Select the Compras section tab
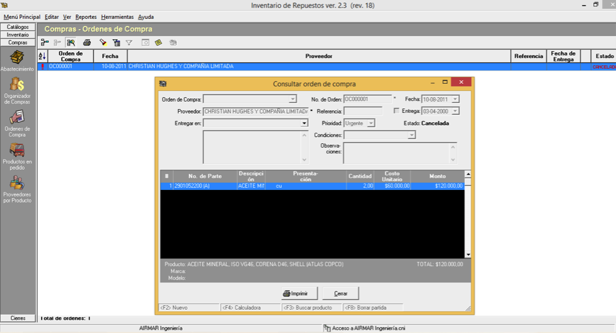This screenshot has height=333, width=616. coord(18,43)
